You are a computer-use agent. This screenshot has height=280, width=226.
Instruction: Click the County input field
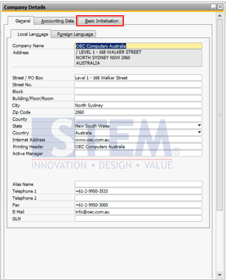pos(138,119)
